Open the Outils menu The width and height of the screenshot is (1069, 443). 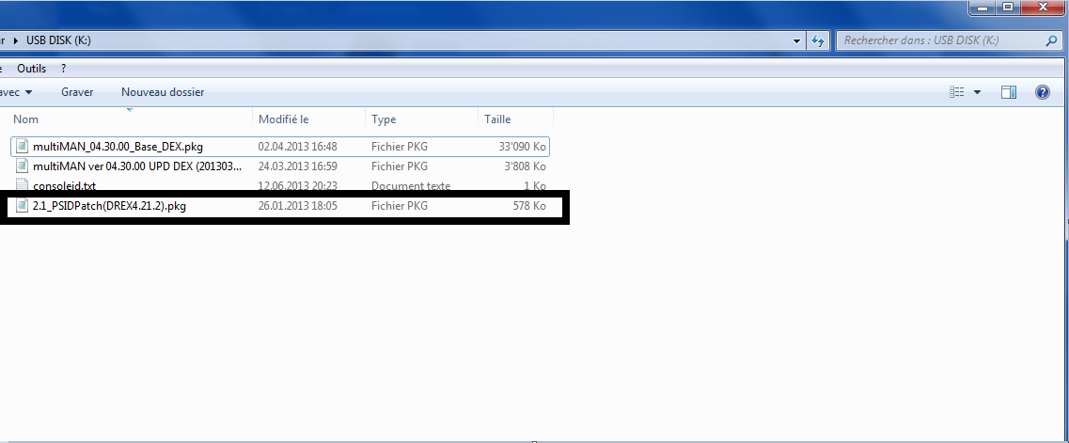click(31, 69)
